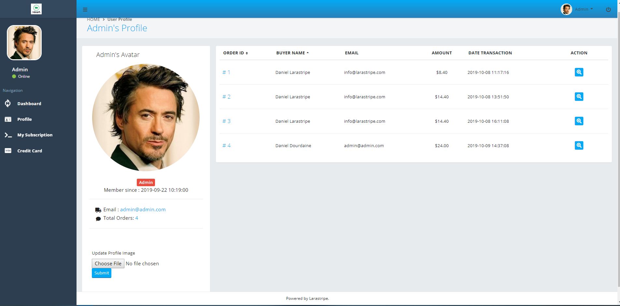
Task: Click the date 2019-10-09 14:37:08
Action: click(488, 146)
